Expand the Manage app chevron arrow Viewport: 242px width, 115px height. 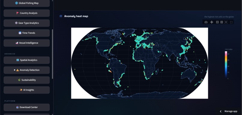(221, 111)
